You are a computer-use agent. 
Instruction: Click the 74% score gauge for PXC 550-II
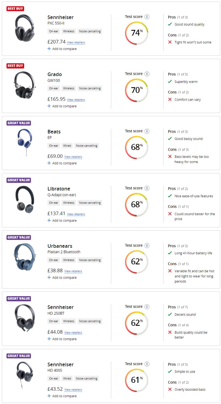tap(136, 33)
